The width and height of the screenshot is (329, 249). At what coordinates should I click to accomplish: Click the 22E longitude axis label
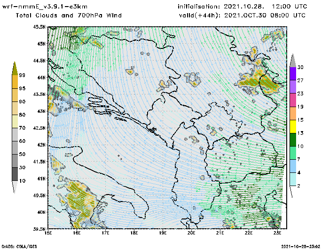249,233
